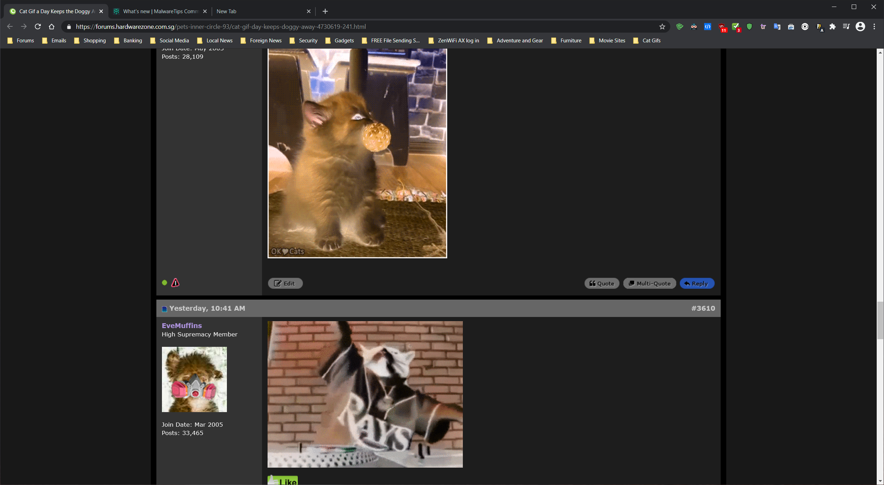Open EveMuffins user profile link

click(182, 325)
